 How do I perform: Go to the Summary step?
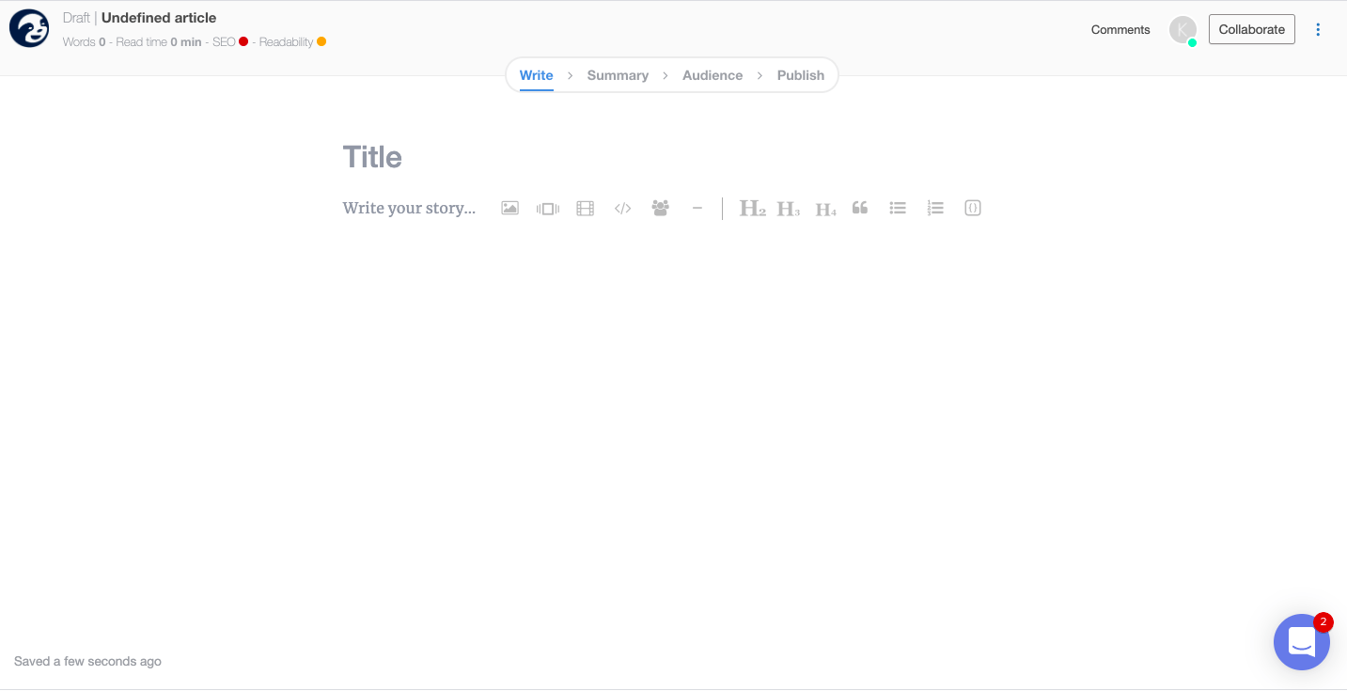point(618,75)
